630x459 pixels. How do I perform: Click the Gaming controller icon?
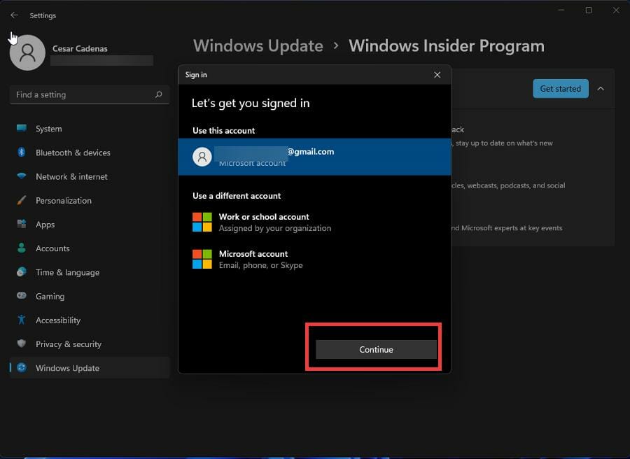click(x=21, y=295)
